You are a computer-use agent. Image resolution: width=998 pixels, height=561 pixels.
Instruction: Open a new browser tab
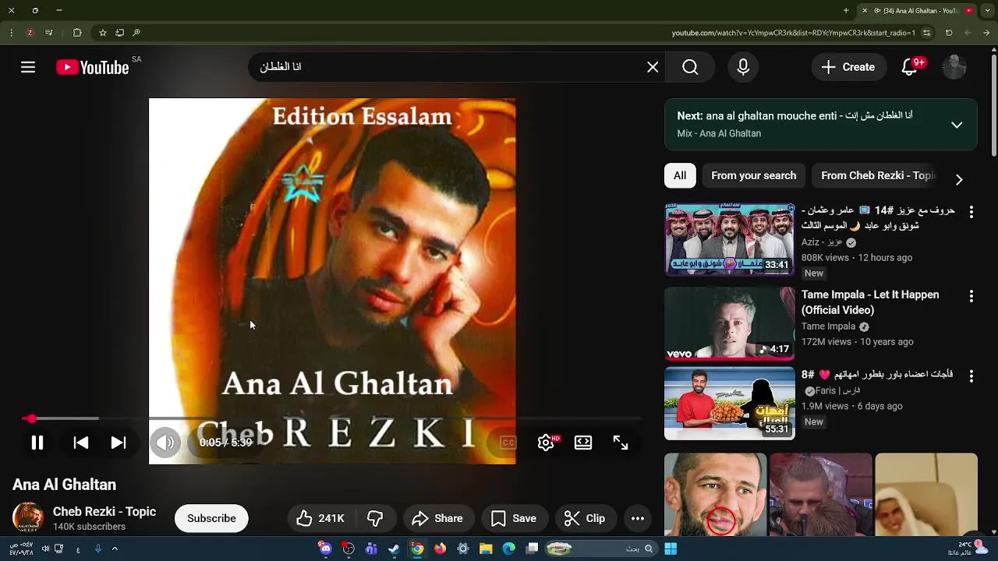(846, 11)
